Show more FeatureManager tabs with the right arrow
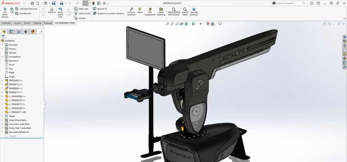The image size is (347, 162). point(41,32)
